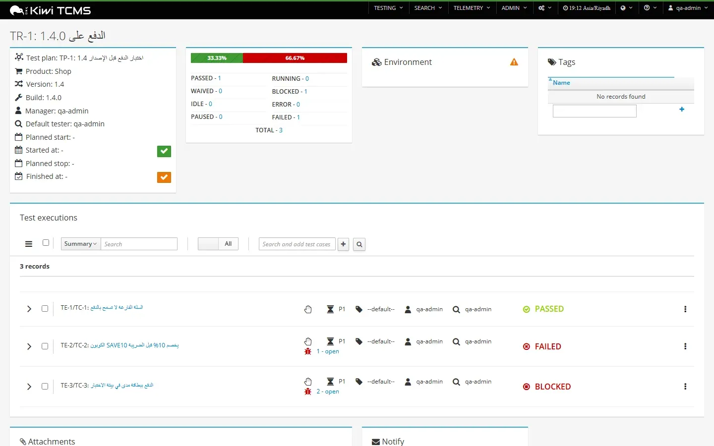Click the Kiwi TCMS logo
Screen dimensions: 714x446
[x=51, y=10]
